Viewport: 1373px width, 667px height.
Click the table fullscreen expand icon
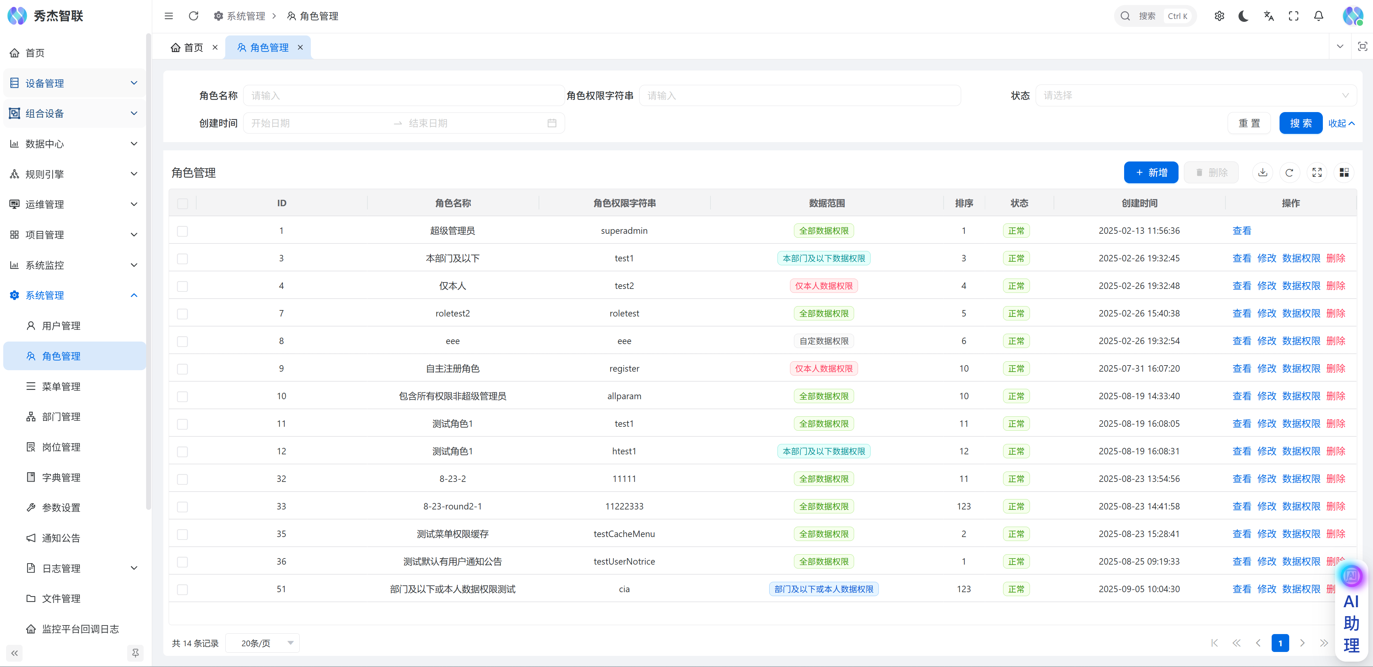(1317, 173)
